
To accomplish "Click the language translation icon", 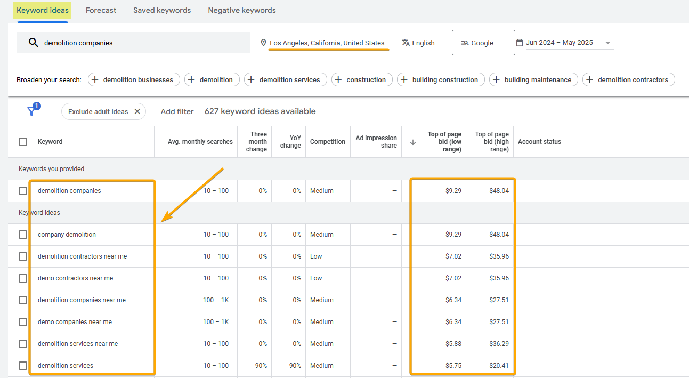I will [405, 43].
